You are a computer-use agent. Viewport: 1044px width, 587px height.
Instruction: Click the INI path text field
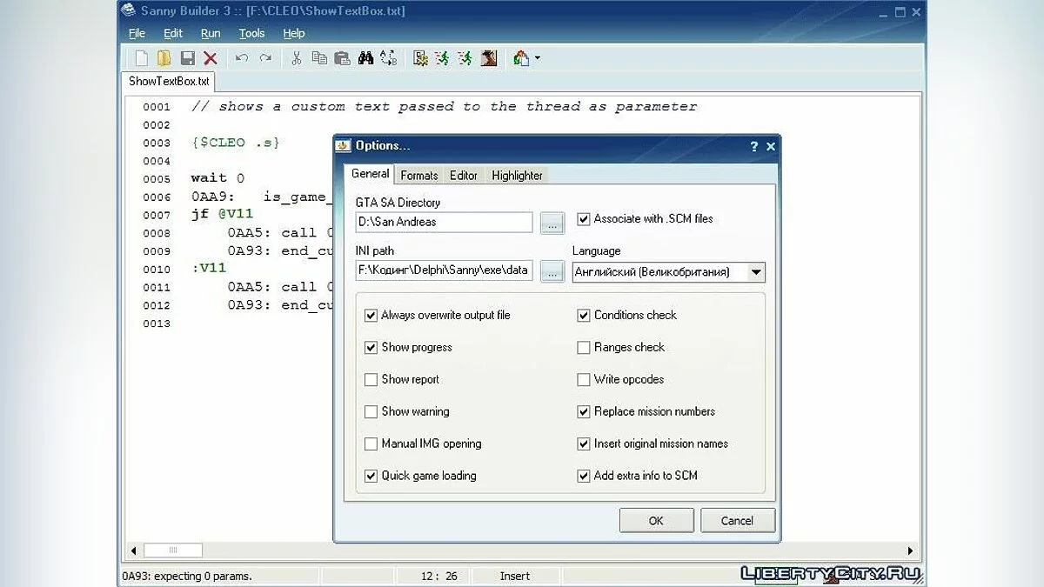tap(444, 270)
